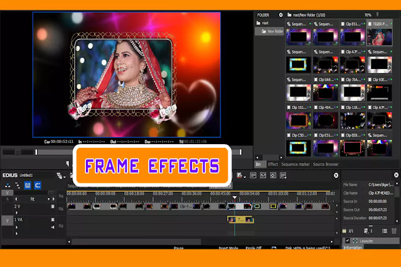
Task: Toggle the A audio channel patch button
Action: click(7, 199)
